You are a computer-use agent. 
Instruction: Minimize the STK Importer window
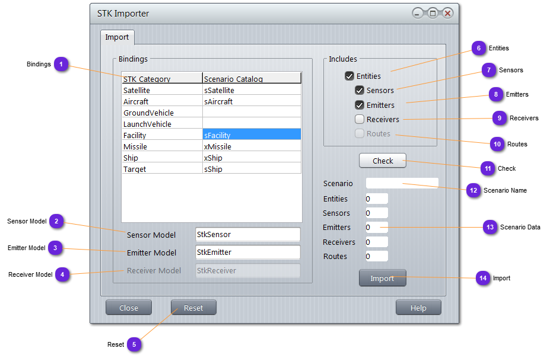(419, 13)
